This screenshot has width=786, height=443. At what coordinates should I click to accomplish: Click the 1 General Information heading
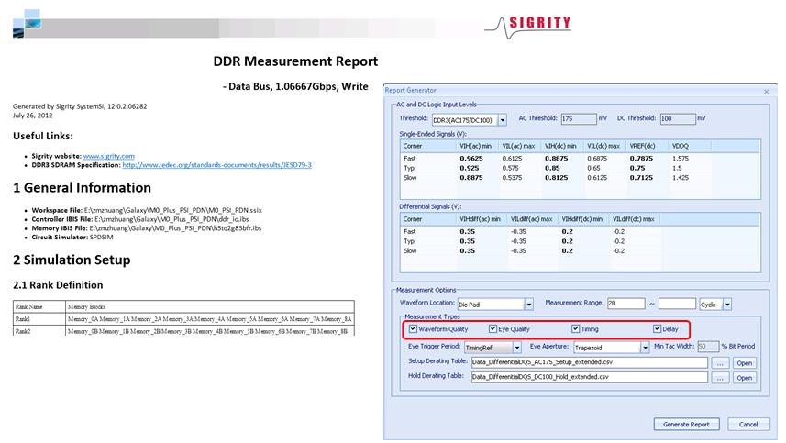tap(82, 187)
